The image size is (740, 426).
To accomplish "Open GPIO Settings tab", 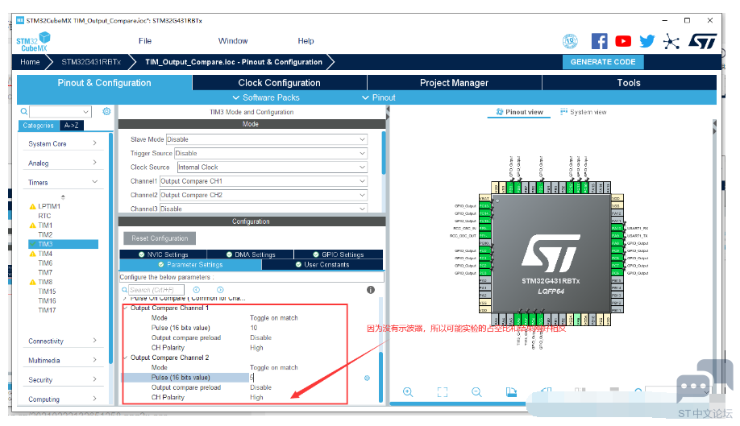I will click(x=338, y=254).
